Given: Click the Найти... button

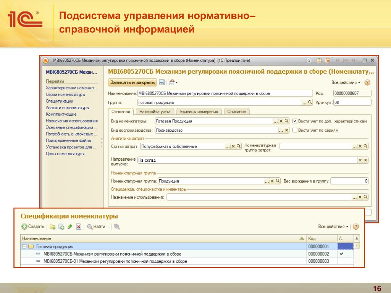Looking at the screenshot, I should (x=98, y=227).
